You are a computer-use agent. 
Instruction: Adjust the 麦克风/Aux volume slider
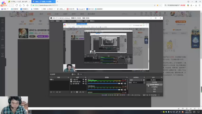coord(104,84)
